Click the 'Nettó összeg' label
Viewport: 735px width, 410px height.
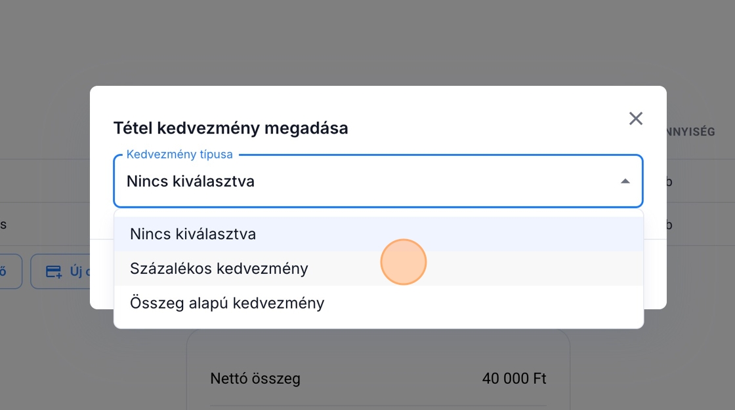pos(255,379)
